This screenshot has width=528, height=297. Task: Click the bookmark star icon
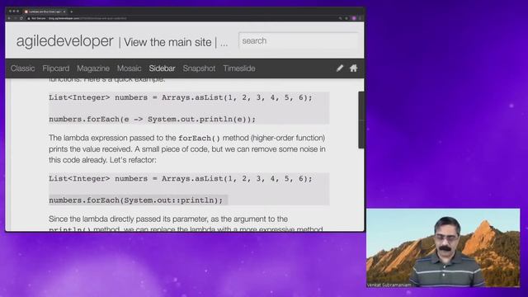pyautogui.click(x=346, y=18)
